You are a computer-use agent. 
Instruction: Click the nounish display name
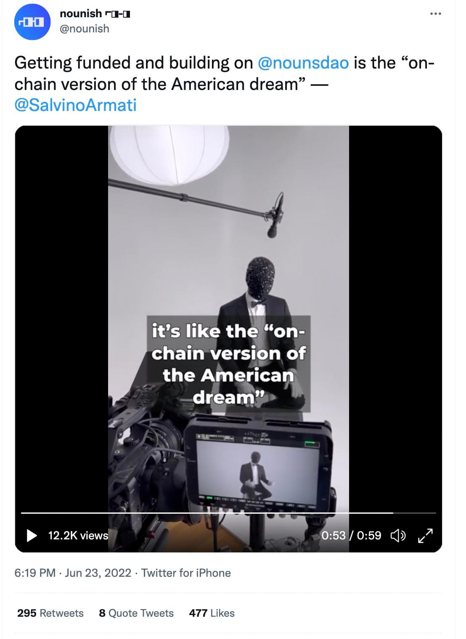click(81, 14)
